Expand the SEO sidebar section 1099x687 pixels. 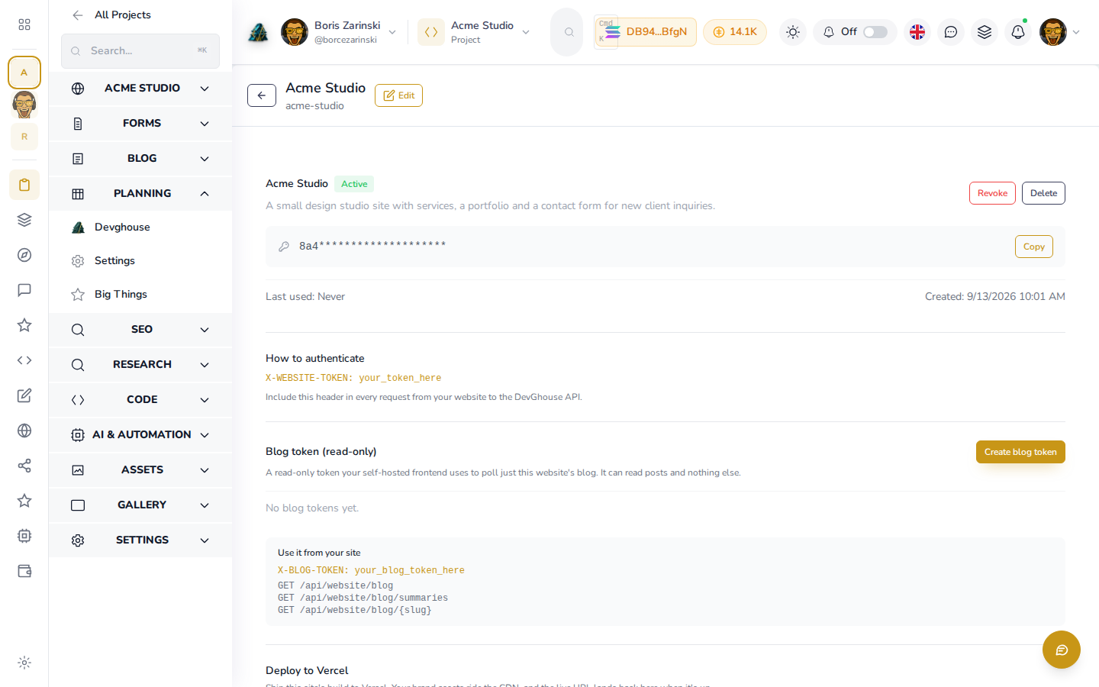(140, 329)
